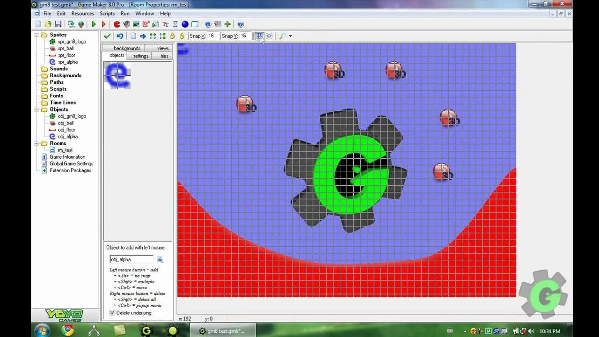Create a room (window icon)

point(195,24)
